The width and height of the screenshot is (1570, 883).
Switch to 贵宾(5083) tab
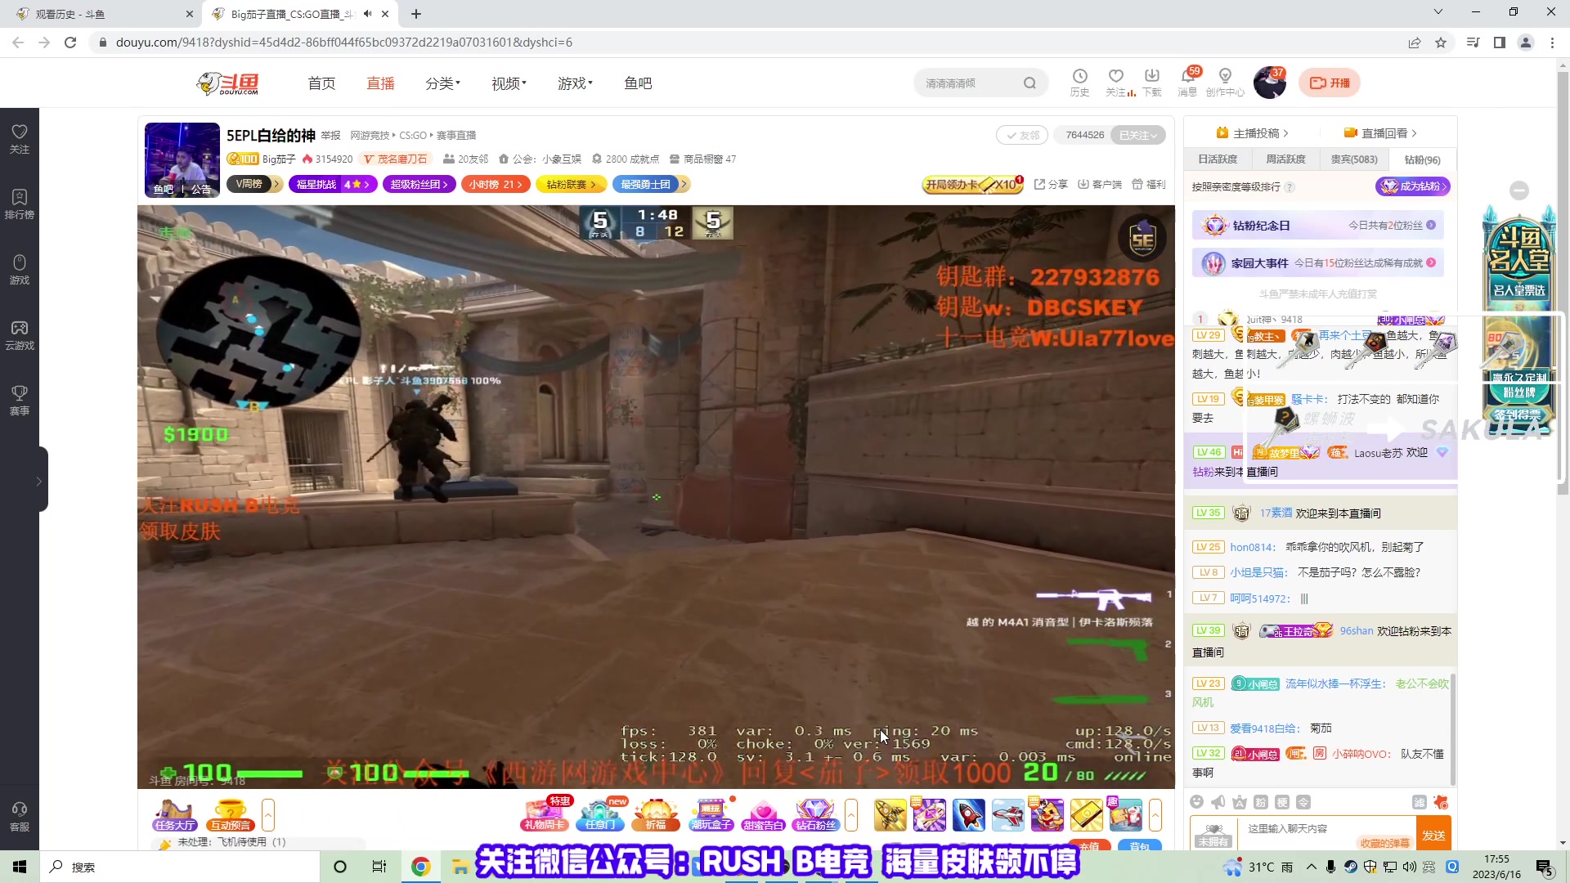[x=1353, y=159]
